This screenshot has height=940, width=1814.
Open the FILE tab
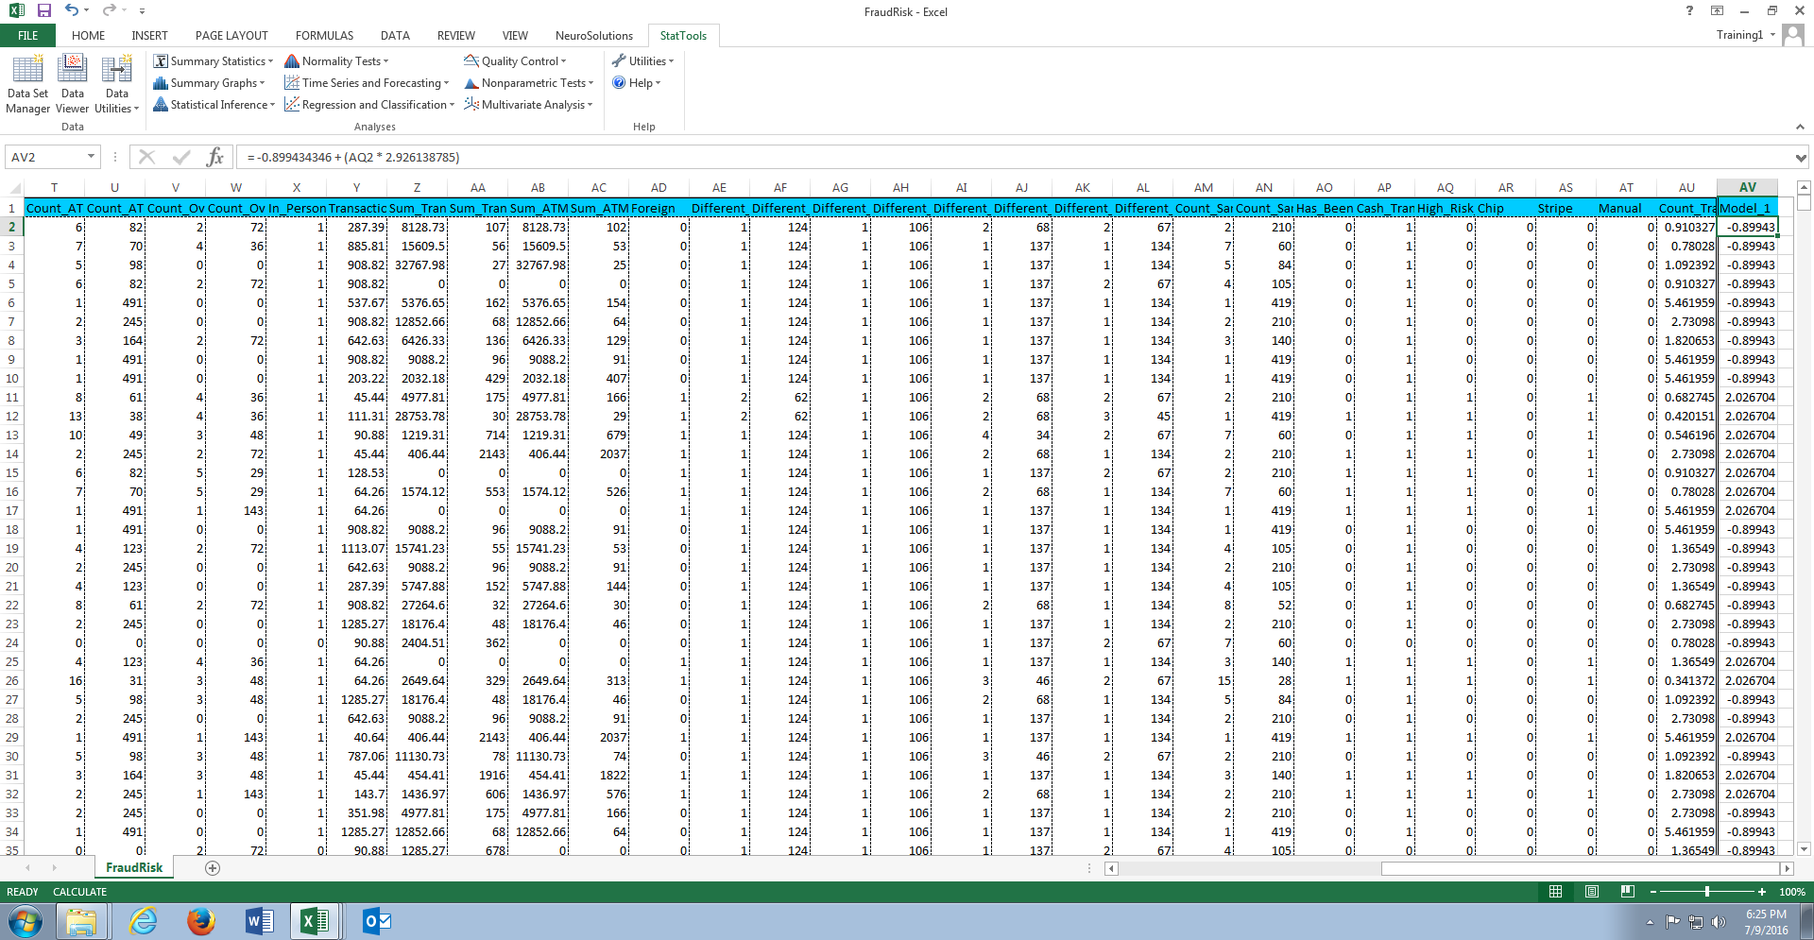click(28, 36)
